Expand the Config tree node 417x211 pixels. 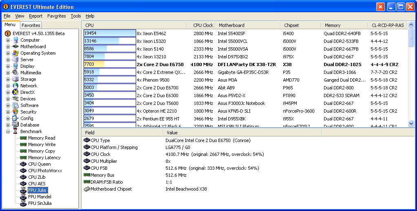coord(8,118)
